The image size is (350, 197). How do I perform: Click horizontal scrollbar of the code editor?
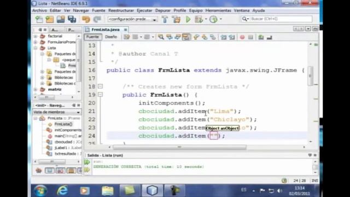tap(179, 147)
